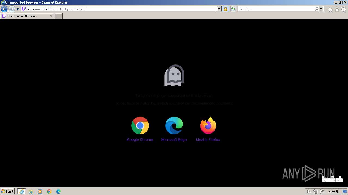Open Action Center flag tray icon

322,191
